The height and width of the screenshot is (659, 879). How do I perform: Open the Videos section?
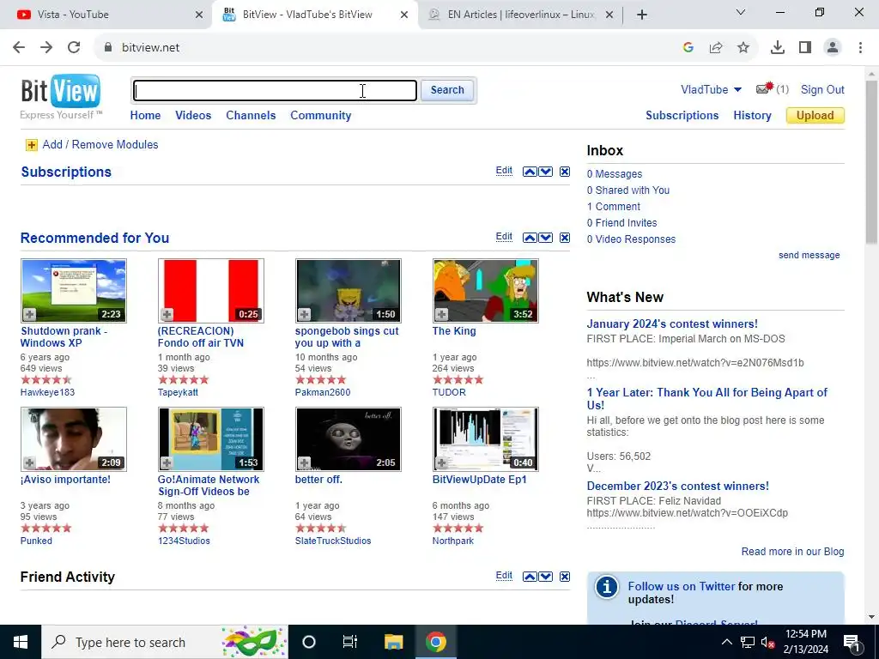193,116
